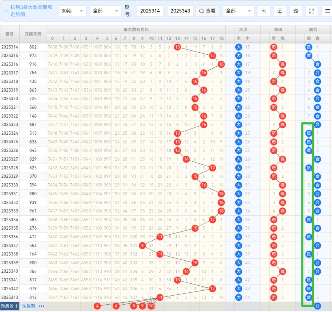Open the hamburger menu icon

click(327, 11)
